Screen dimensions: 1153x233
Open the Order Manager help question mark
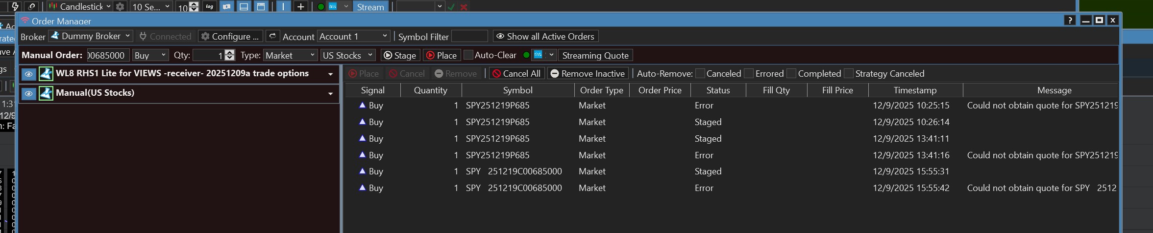coord(1070,20)
